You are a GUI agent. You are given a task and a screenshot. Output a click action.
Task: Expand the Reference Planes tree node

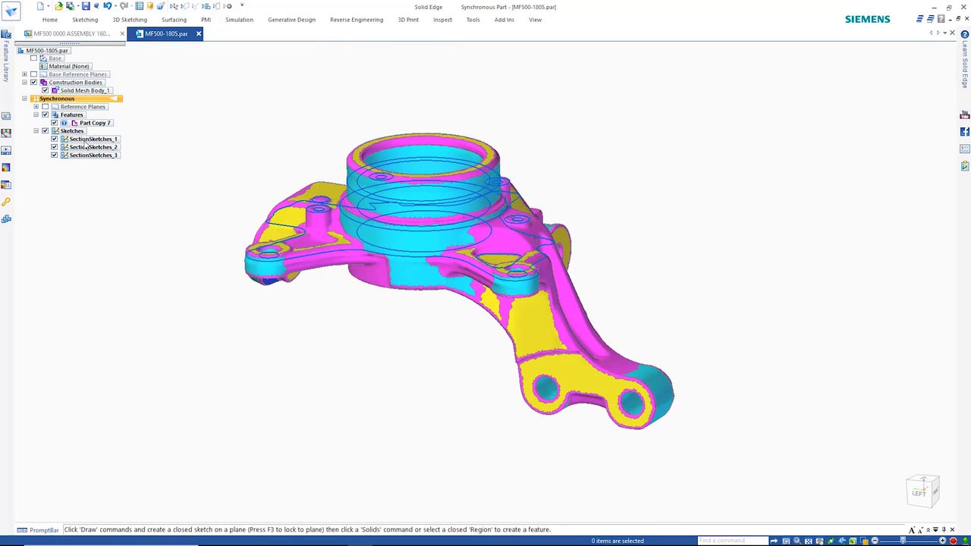point(36,106)
